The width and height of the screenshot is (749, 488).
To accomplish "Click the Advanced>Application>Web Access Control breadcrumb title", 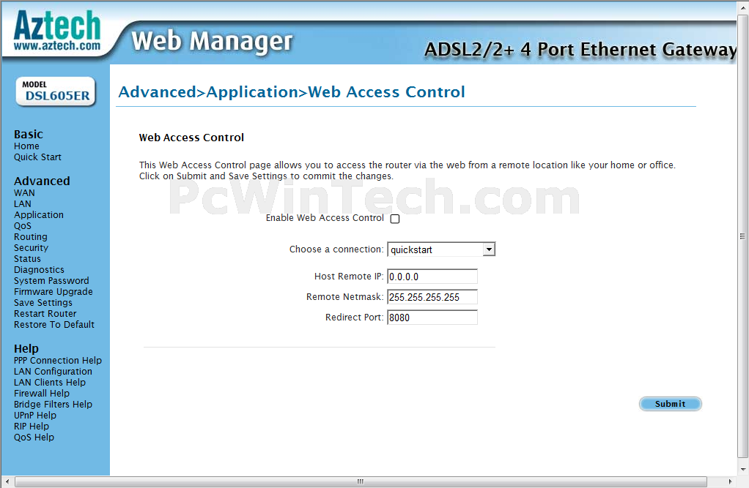I will pyautogui.click(x=292, y=91).
